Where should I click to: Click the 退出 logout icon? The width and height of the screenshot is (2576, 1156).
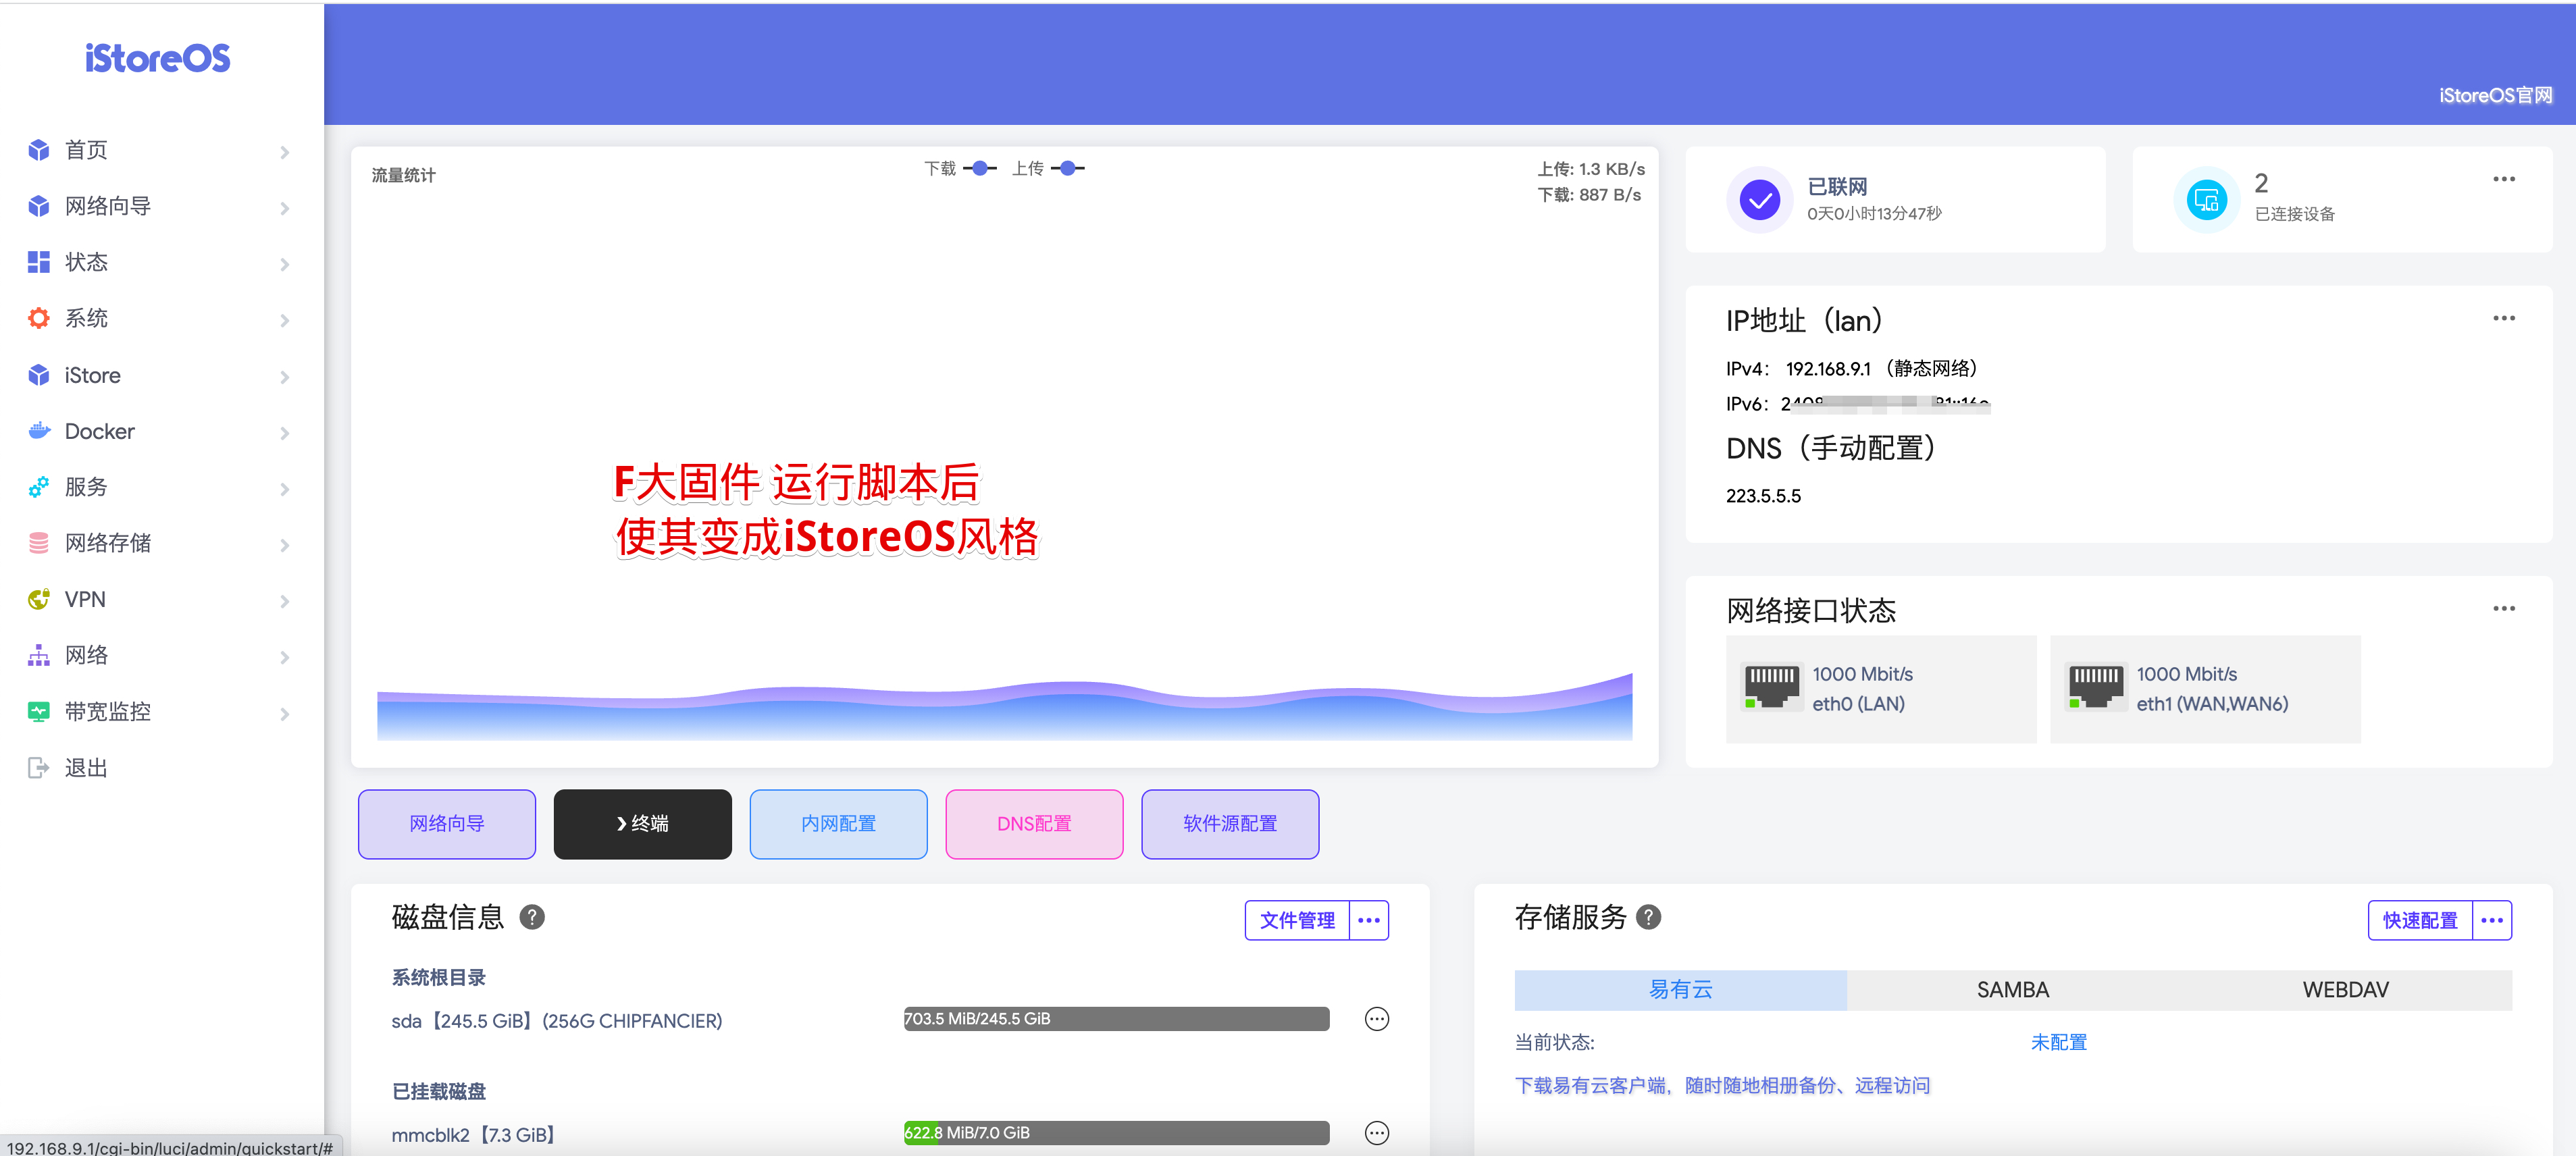38,767
